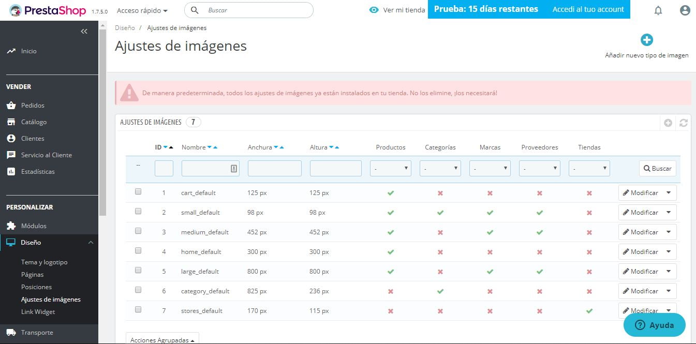This screenshot has height=344, width=696.
Task: Open the account profile icon
Action: [x=685, y=10]
